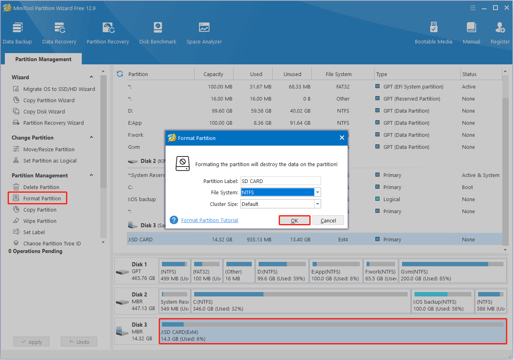This screenshot has width=514, height=360.
Task: Select the C: partition row in list
Action: tap(315, 187)
